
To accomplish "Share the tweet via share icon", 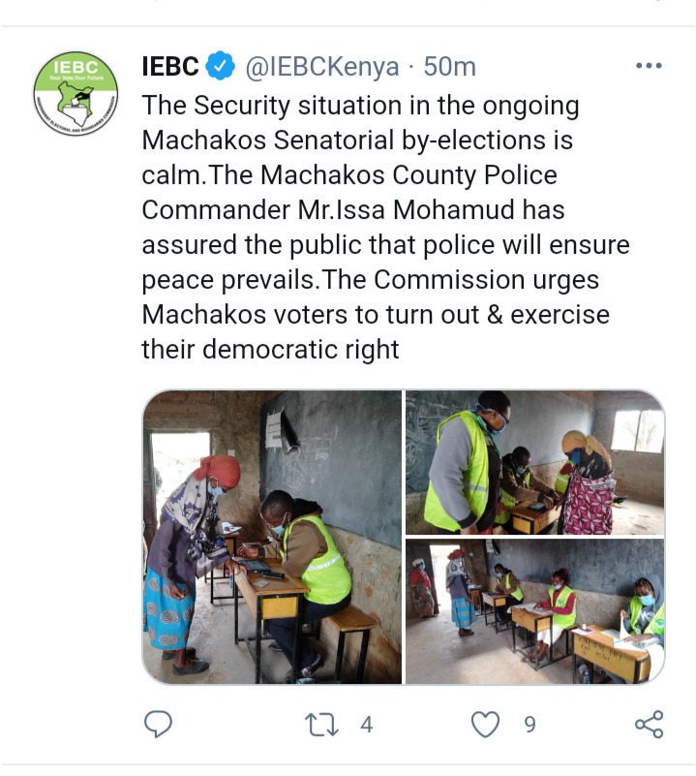I will click(649, 725).
